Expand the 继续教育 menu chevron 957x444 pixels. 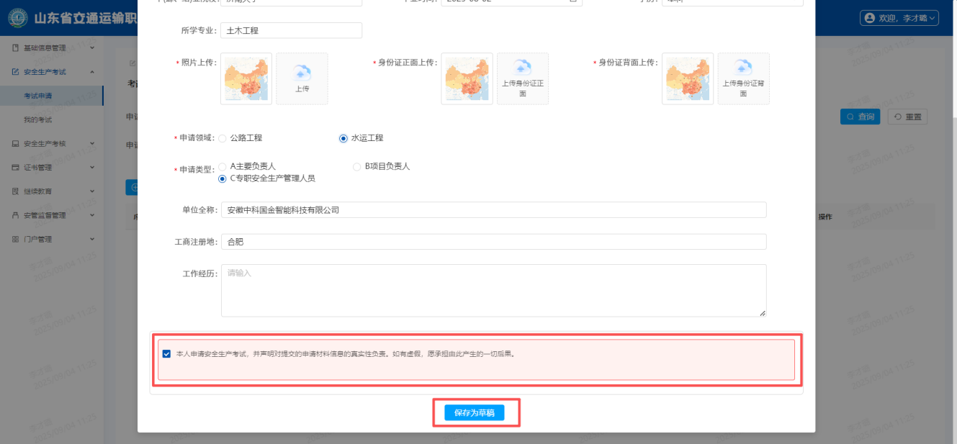pos(92,191)
